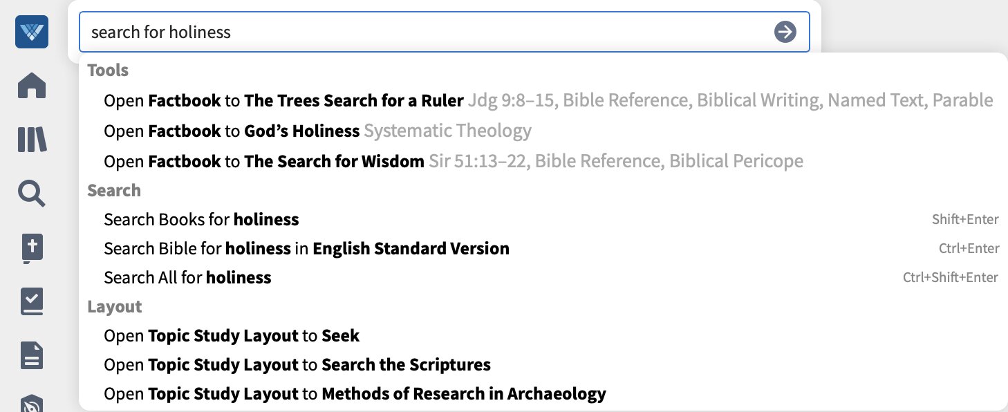Click the Ctrl+Shift+Enter shortcut hint
Viewport: 1008px width, 412px height.
[x=951, y=278]
